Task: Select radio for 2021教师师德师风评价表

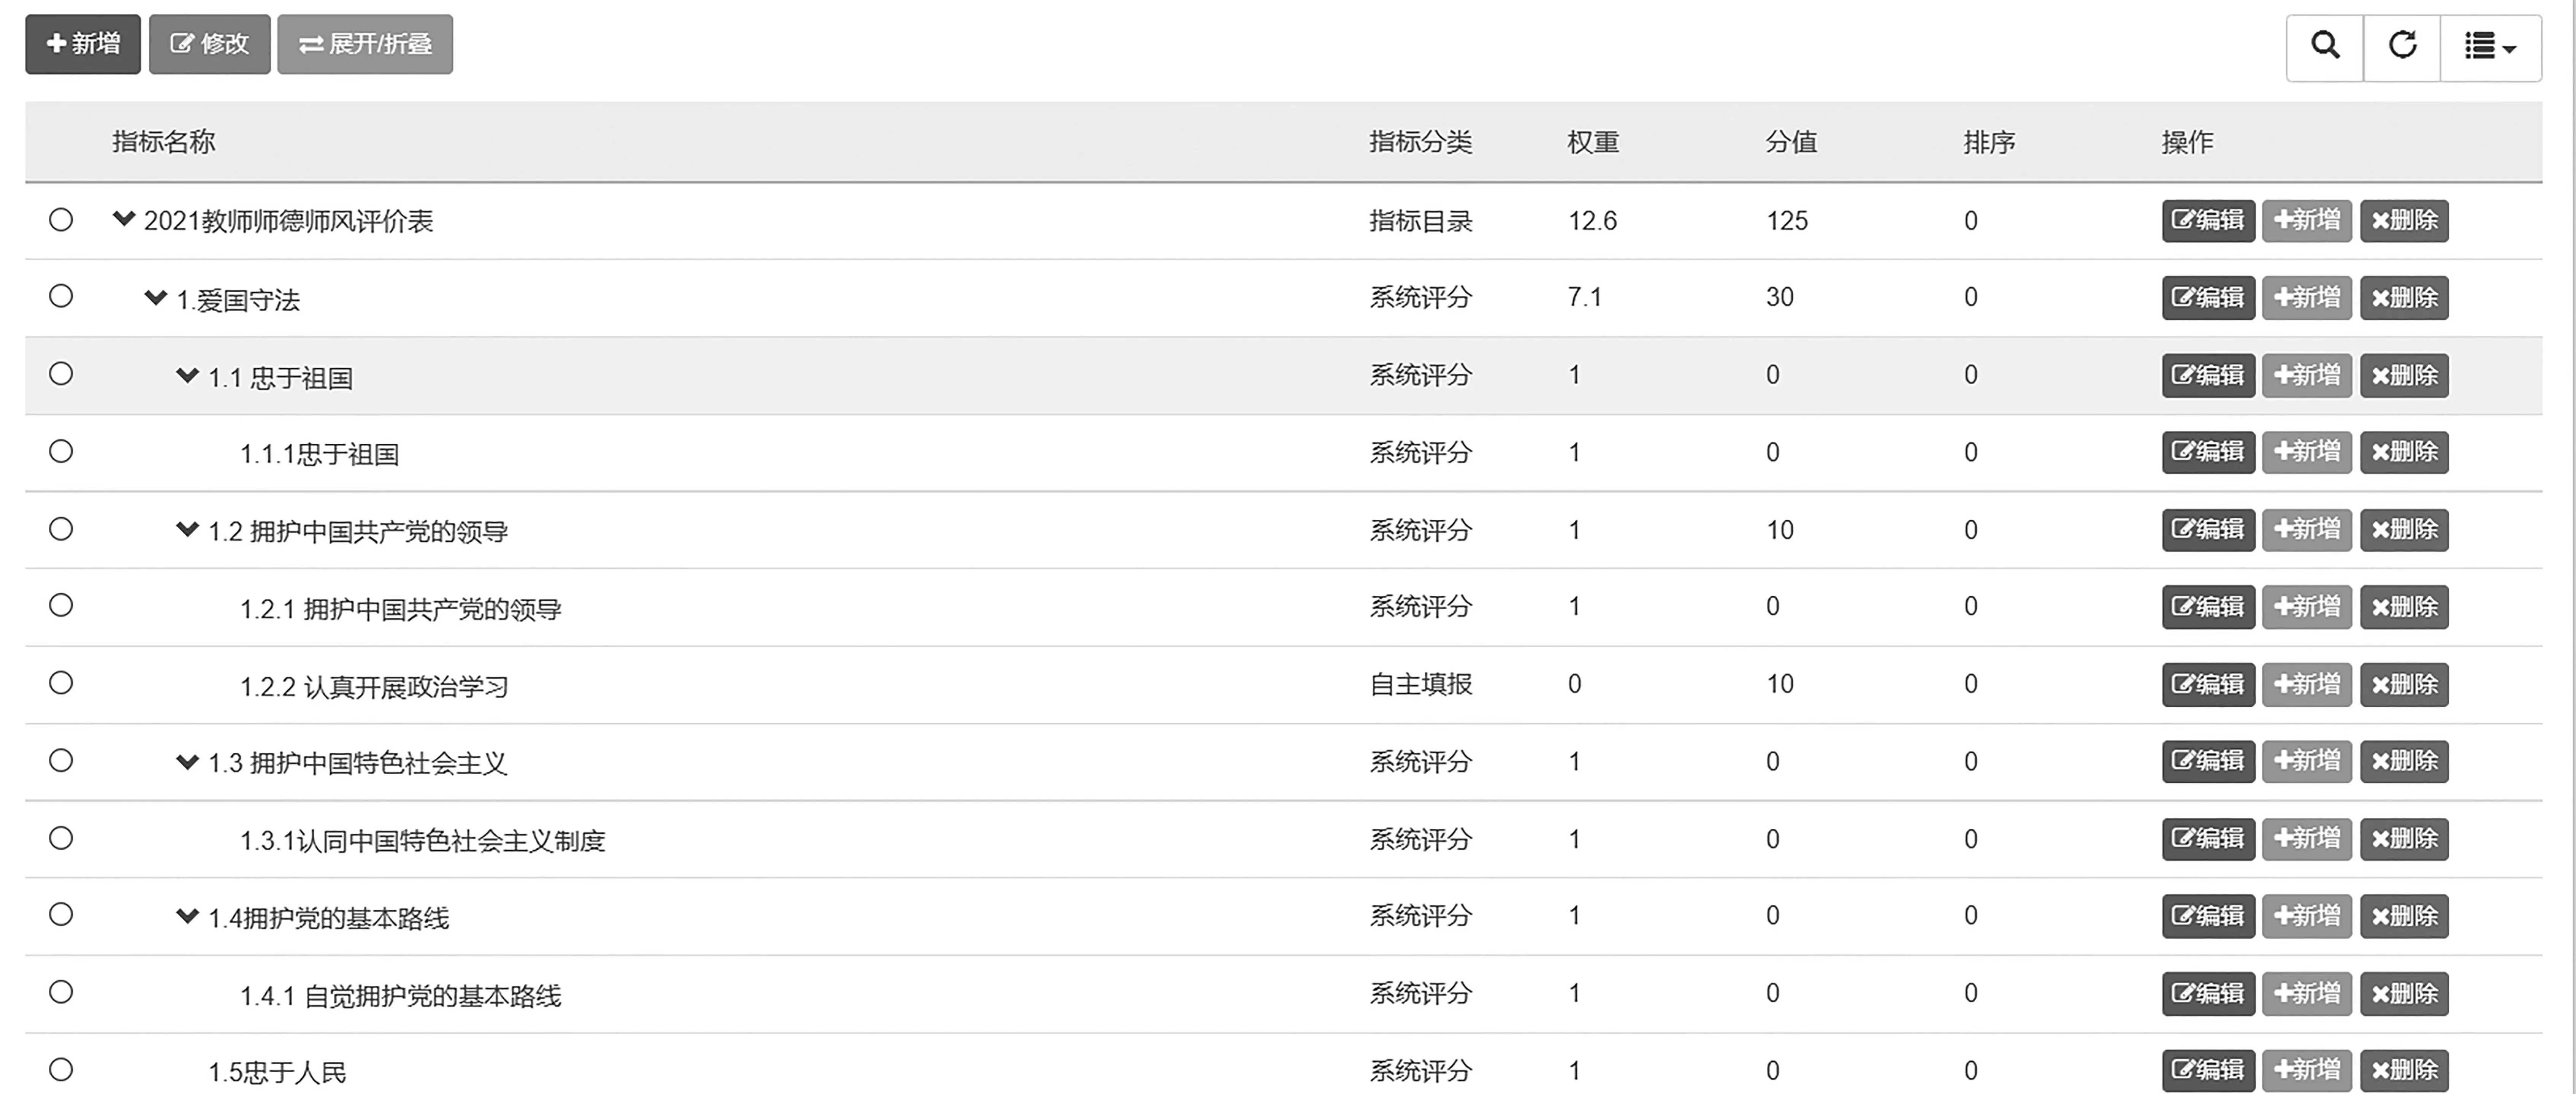Action: coord(61,219)
